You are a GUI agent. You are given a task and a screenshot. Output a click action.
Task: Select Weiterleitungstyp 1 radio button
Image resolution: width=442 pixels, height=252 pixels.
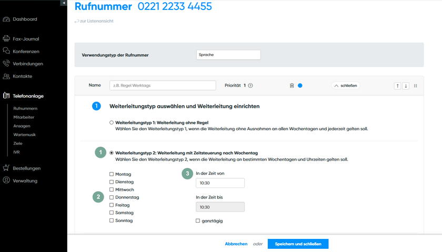[x=112, y=122]
